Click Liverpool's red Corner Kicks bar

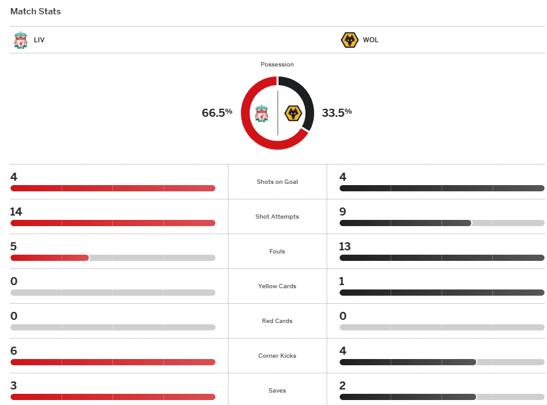112,362
